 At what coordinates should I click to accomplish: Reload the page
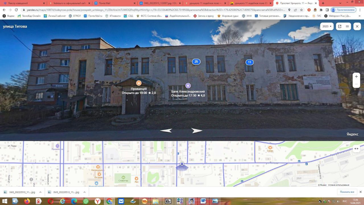tap(16, 10)
